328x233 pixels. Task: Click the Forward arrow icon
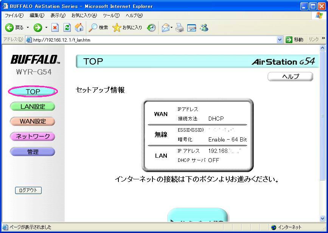click(x=37, y=28)
